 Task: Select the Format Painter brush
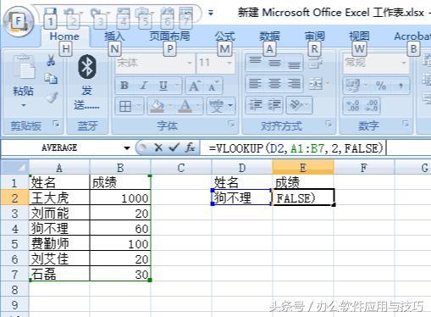pyautogui.click(x=52, y=97)
